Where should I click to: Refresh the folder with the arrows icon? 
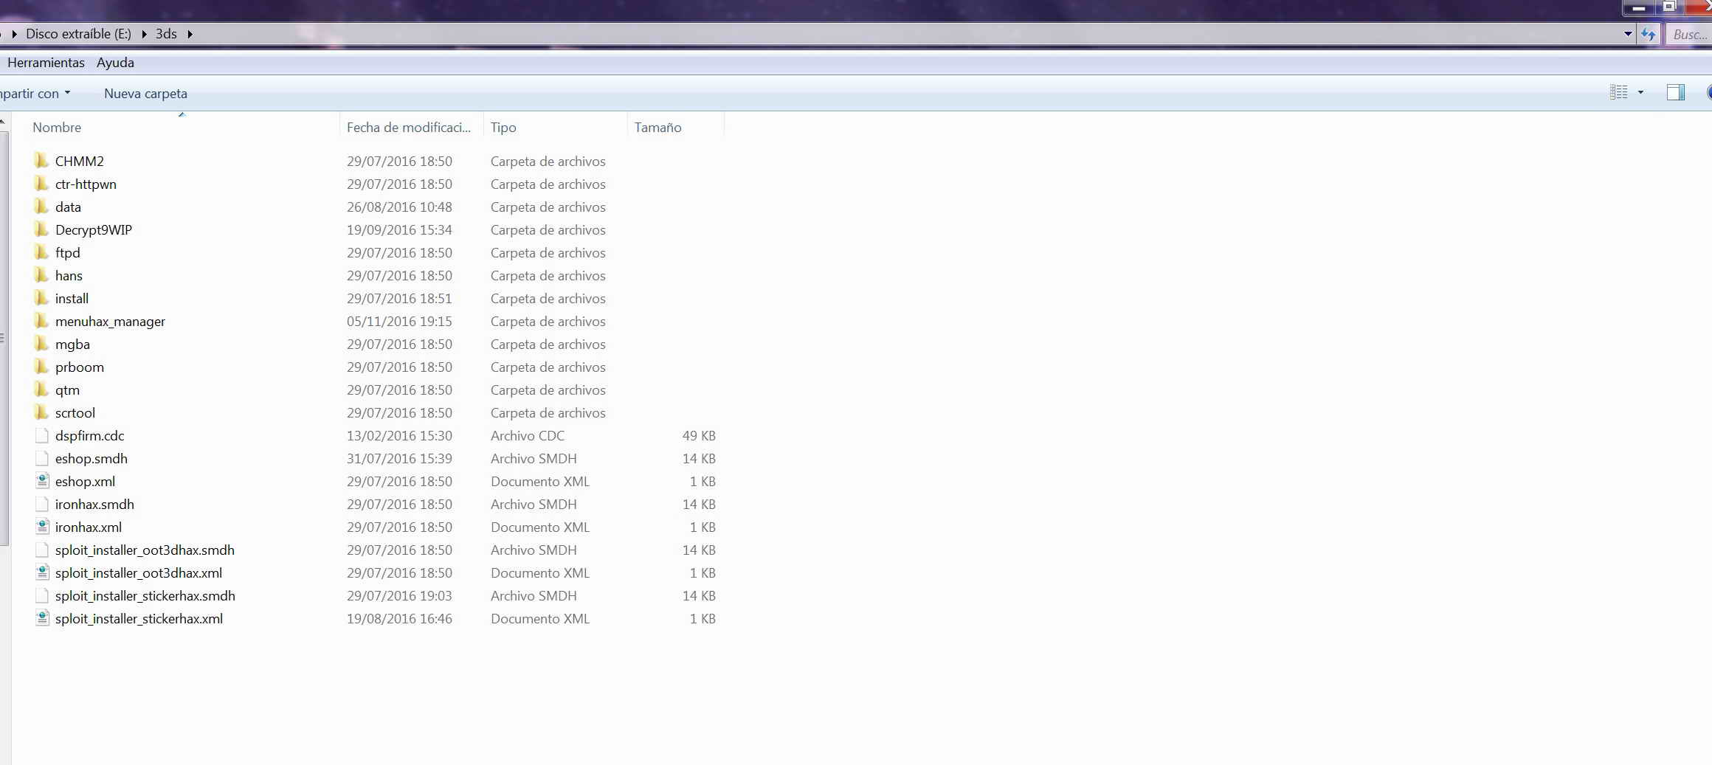point(1648,34)
